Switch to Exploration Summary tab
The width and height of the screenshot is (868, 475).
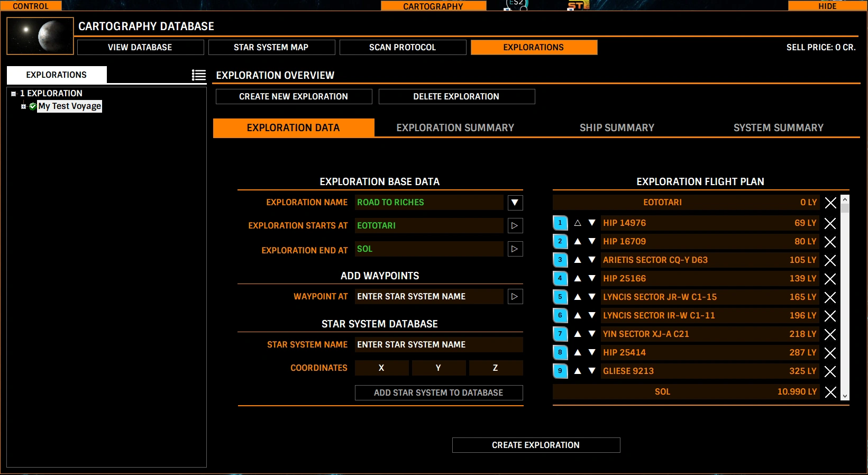(x=455, y=127)
